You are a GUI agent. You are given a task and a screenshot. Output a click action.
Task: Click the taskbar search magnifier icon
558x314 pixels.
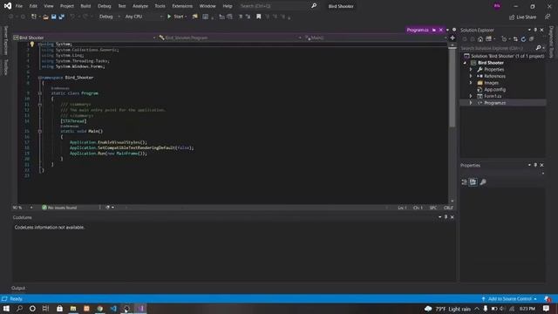coord(19,308)
